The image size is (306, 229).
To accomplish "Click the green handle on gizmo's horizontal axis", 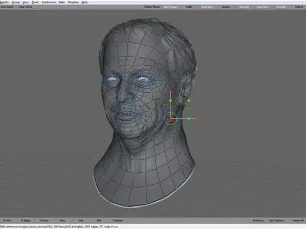I will pyautogui.click(x=189, y=119).
